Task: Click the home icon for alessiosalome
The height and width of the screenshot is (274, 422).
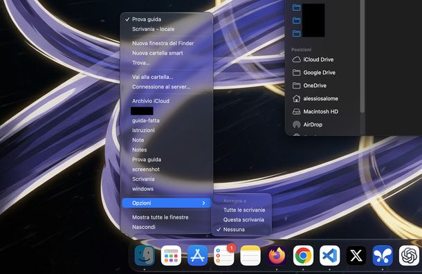Action: coord(296,98)
